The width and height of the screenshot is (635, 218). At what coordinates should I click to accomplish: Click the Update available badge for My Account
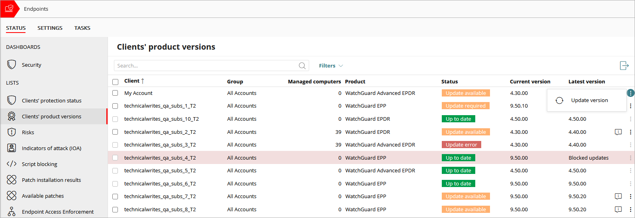[x=466, y=93]
